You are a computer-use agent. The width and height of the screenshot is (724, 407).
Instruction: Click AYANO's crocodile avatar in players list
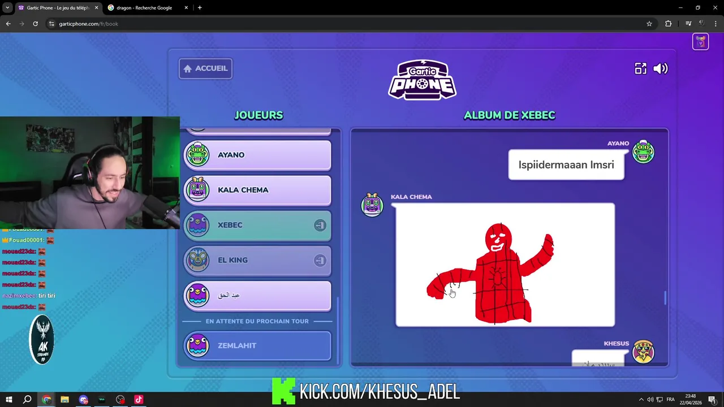(198, 154)
